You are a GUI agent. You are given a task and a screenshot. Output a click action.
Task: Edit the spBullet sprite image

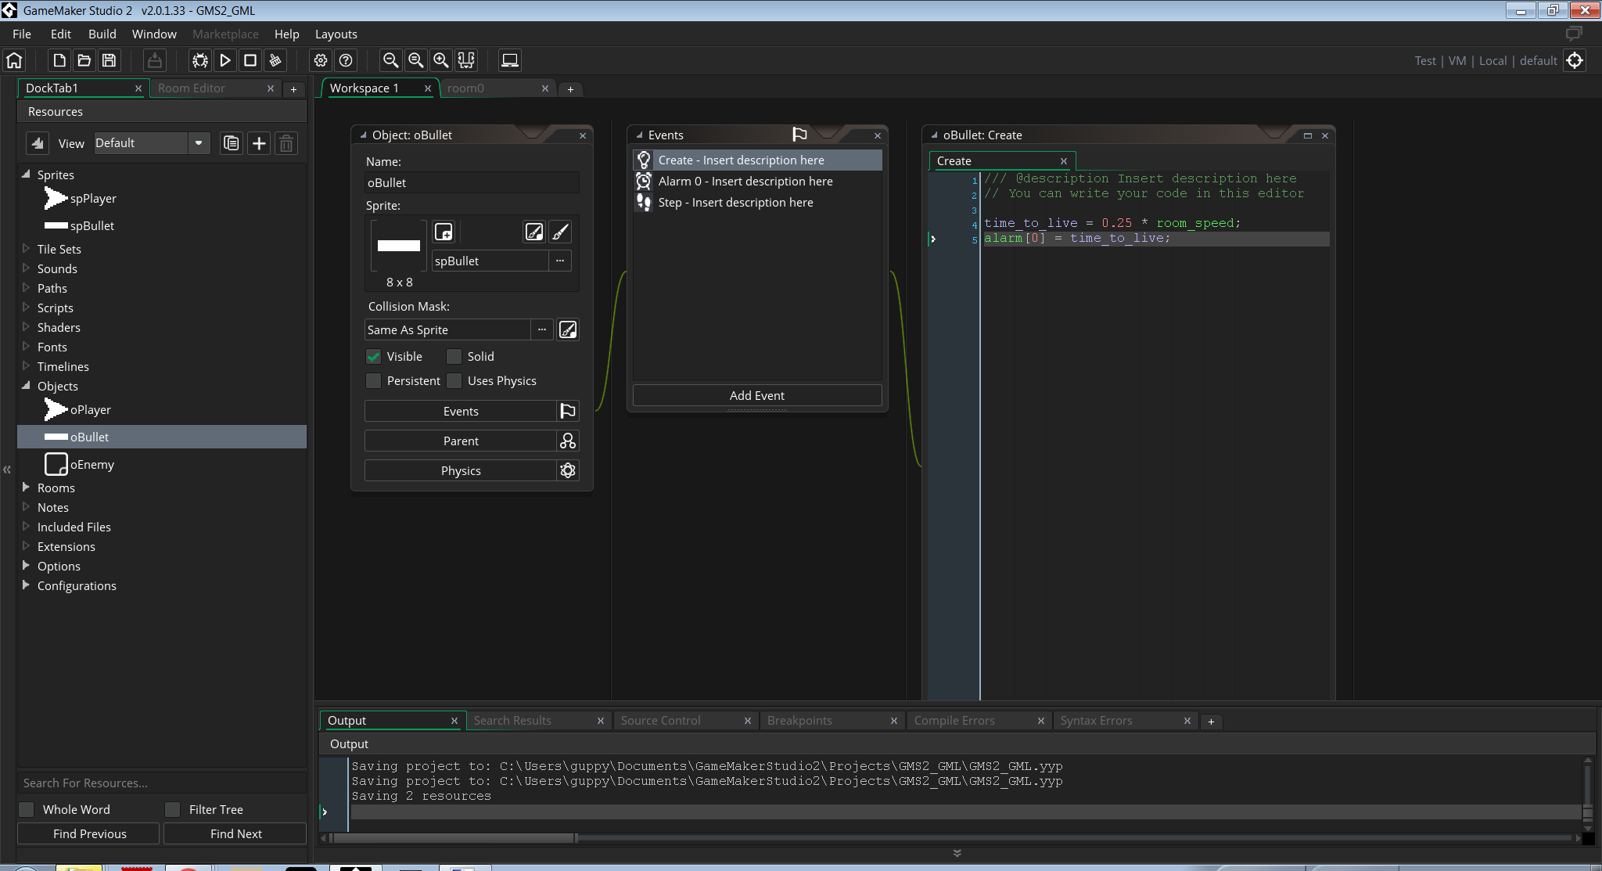[x=534, y=232]
